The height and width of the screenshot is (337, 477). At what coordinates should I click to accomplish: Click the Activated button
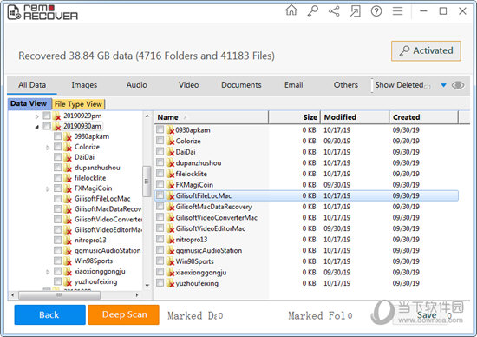tap(426, 51)
